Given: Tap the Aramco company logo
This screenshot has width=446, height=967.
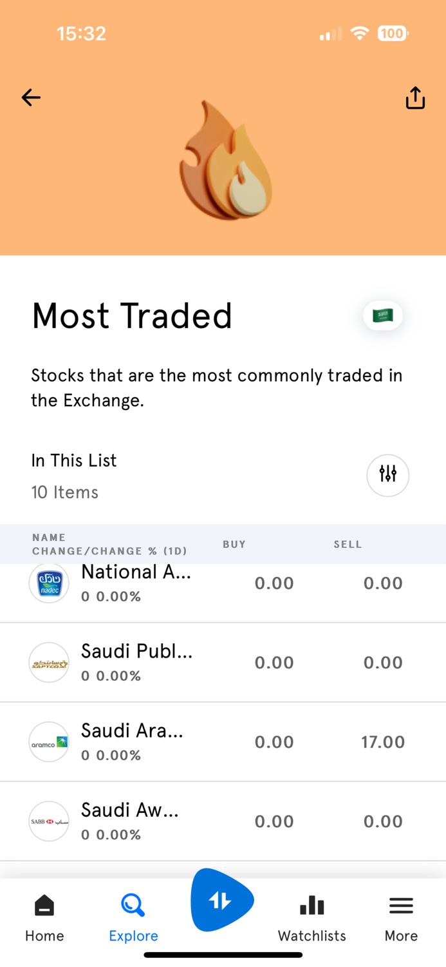Looking at the screenshot, I should tap(49, 741).
